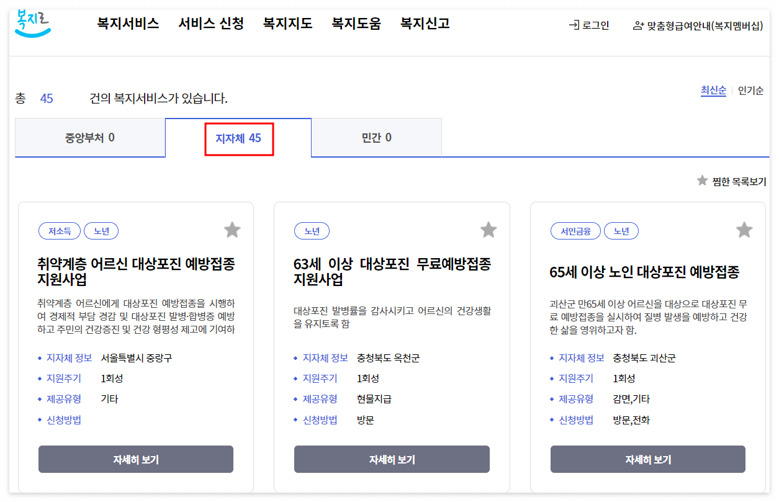Click the login arrow icon
This screenshot has height=502, width=779.
point(574,25)
